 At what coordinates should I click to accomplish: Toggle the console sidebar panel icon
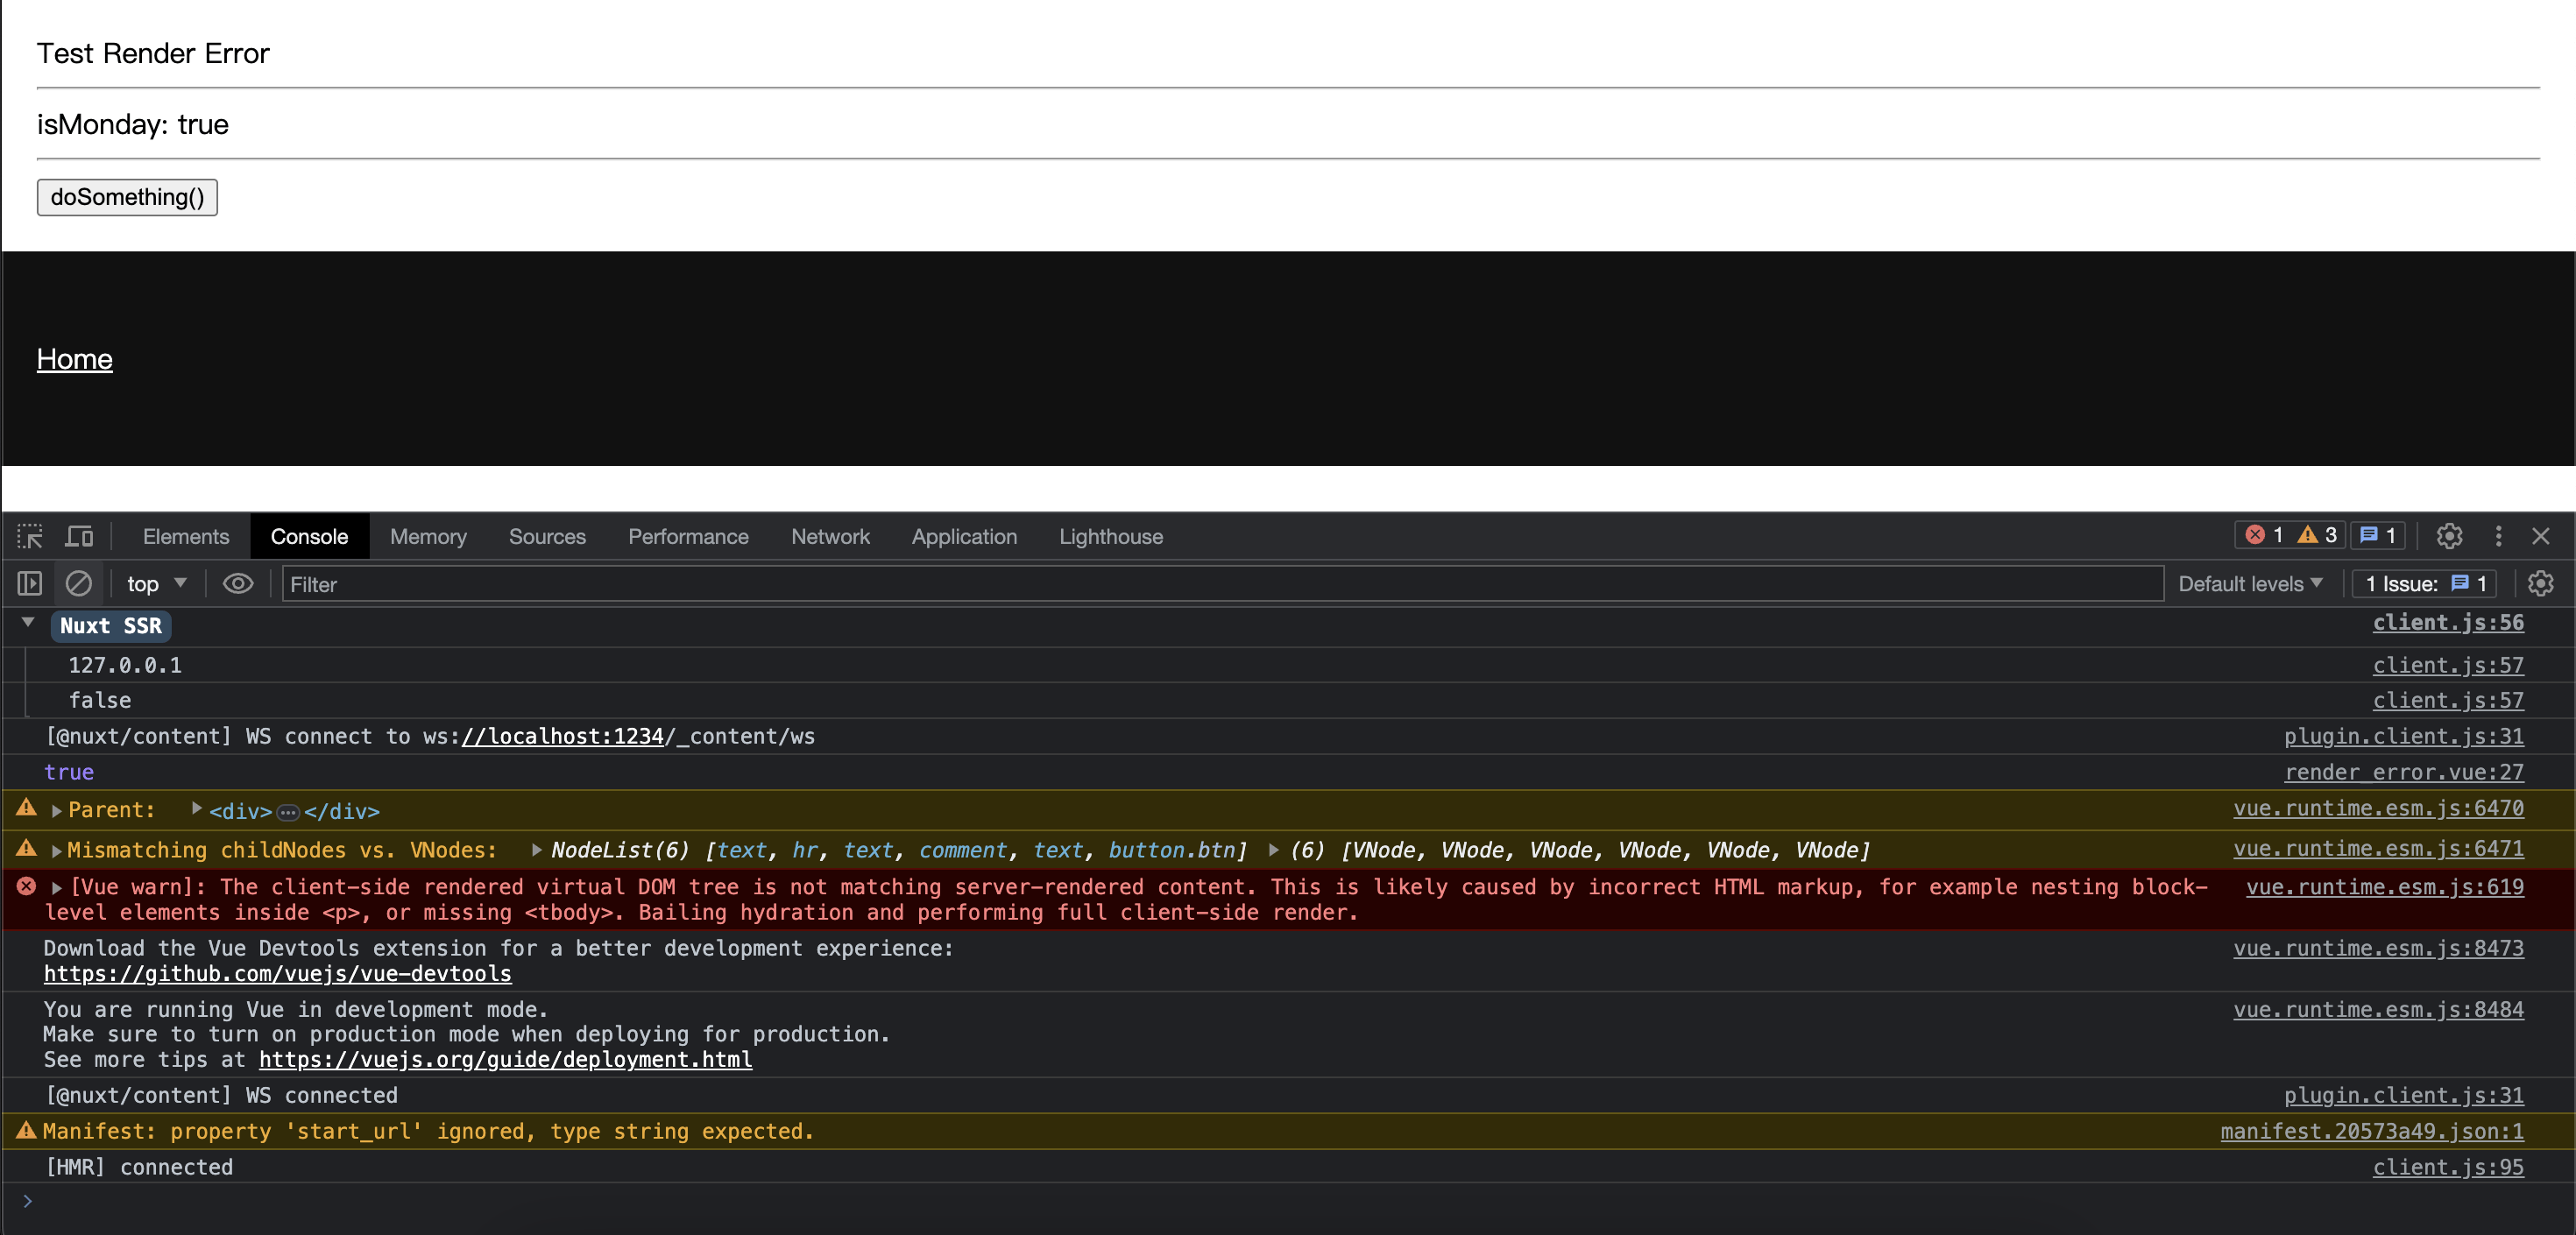click(30, 583)
